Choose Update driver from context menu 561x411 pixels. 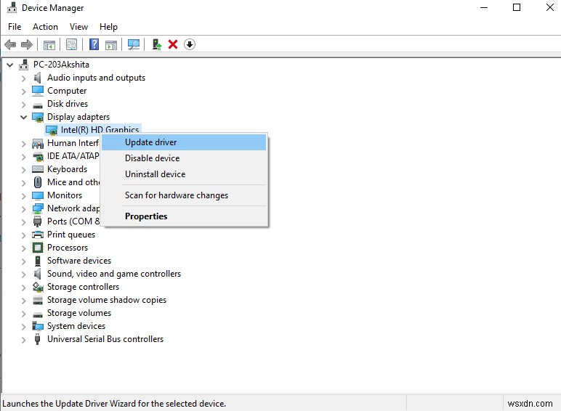coord(184,142)
